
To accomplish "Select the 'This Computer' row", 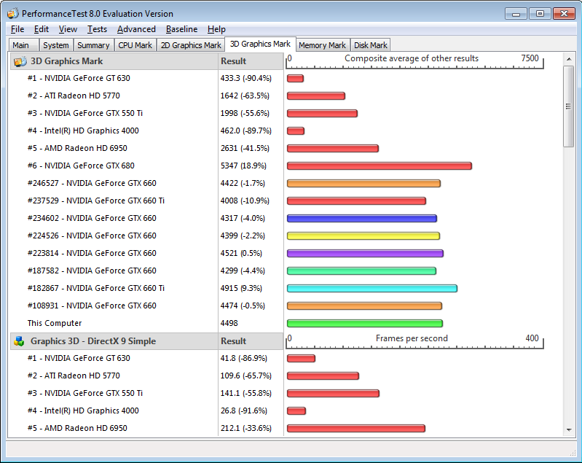I will pos(55,323).
